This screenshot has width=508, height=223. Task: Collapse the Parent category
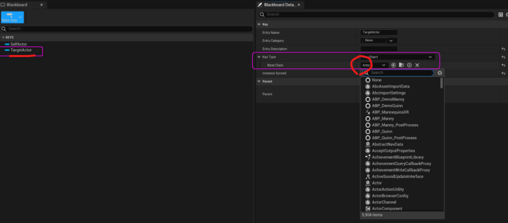(x=259, y=82)
